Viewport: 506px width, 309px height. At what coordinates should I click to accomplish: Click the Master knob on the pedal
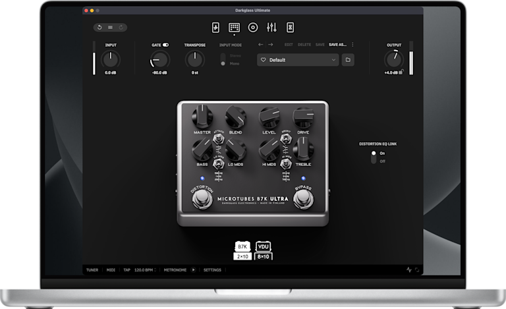click(x=202, y=117)
